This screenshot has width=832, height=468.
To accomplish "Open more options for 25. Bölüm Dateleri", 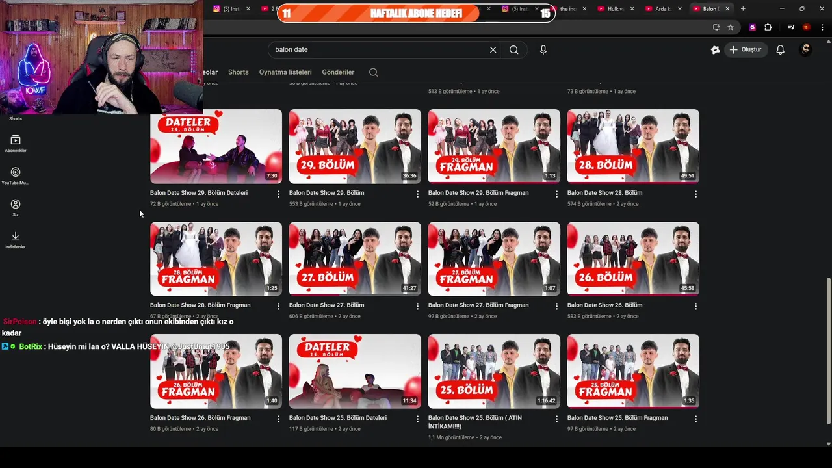I will tap(417, 419).
